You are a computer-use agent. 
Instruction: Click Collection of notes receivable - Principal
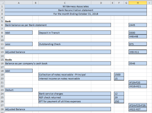75,74
